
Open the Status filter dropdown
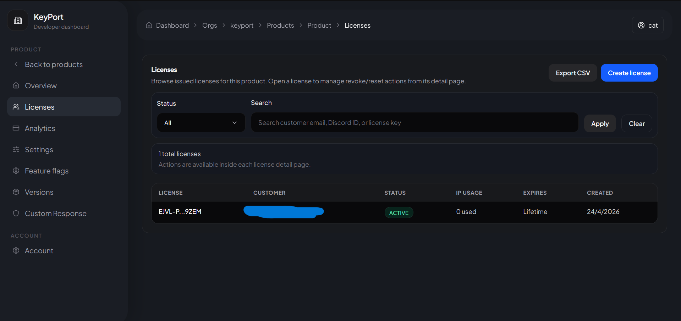click(x=201, y=123)
